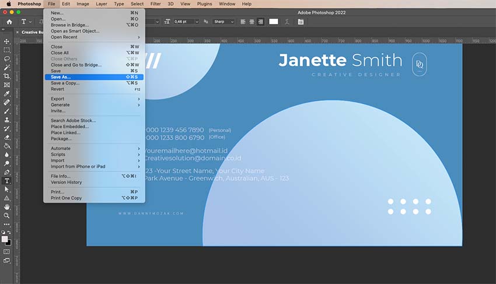Screen dimensions: 496x284
Task: Switch foreground and background colors
Action: [x=9, y=232]
